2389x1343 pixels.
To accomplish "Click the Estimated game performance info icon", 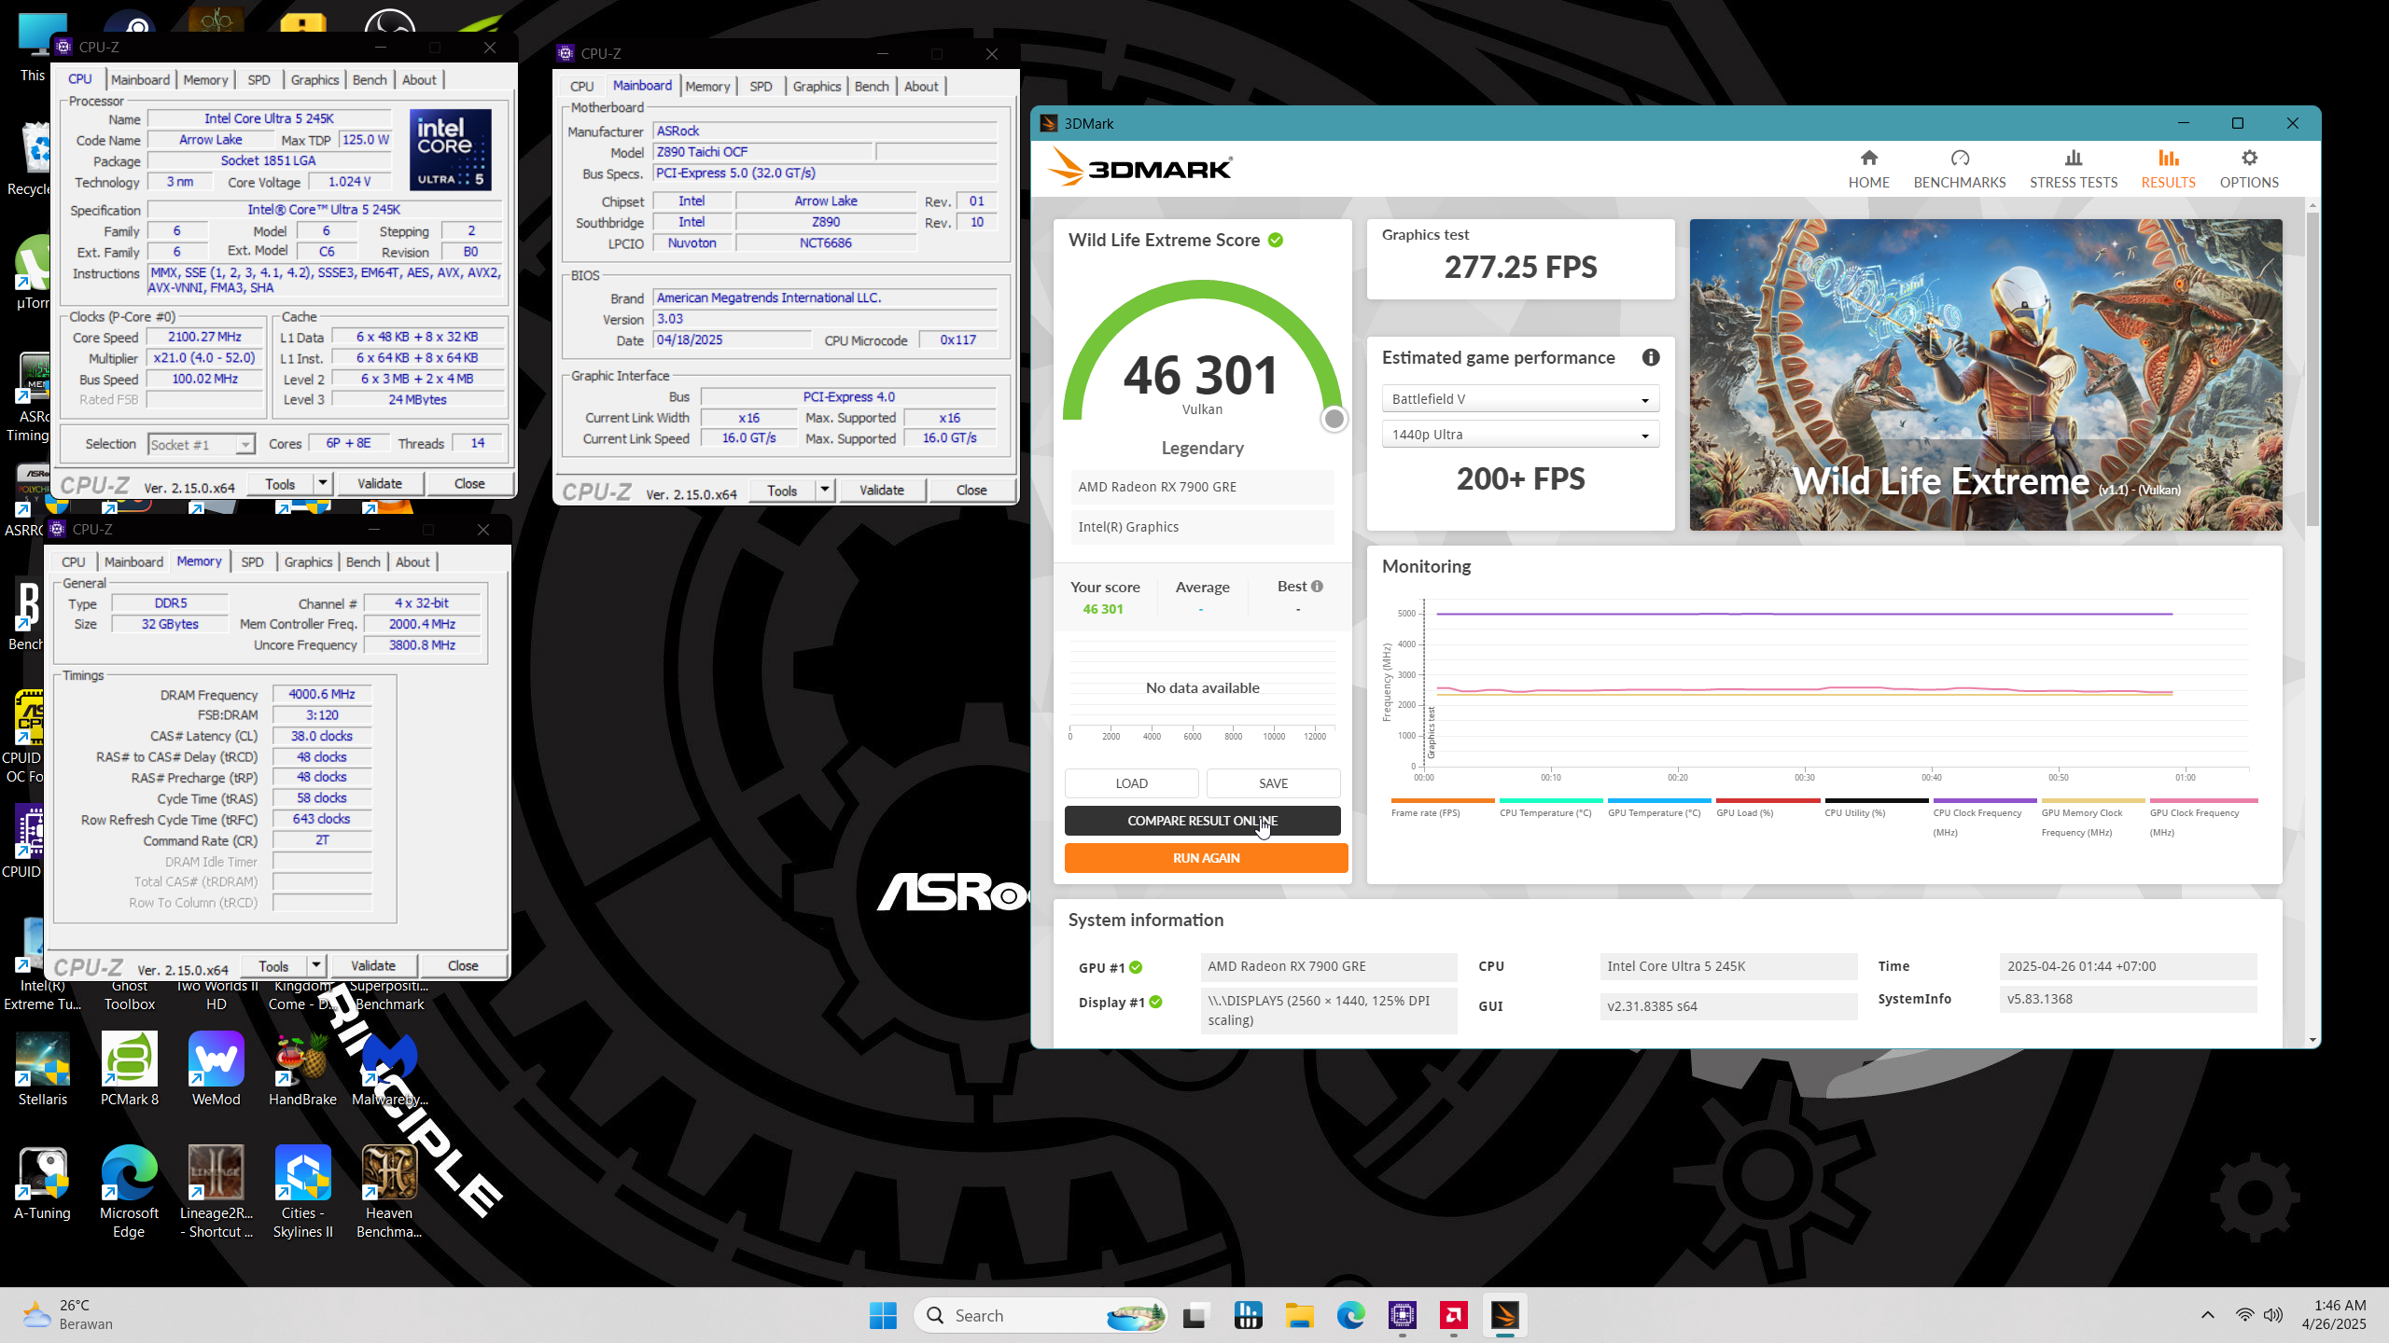I will pyautogui.click(x=1651, y=357).
